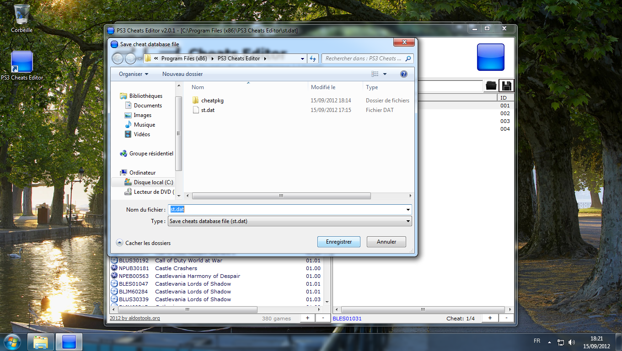Open Musique library

[140, 125]
